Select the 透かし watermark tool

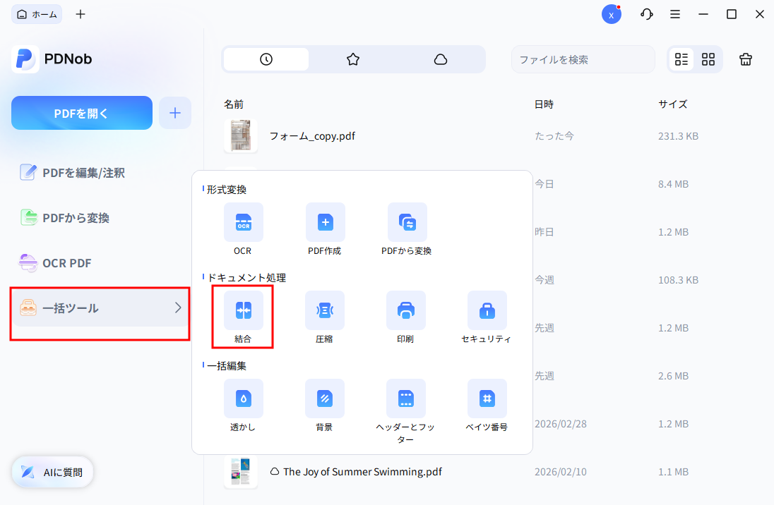pyautogui.click(x=243, y=398)
